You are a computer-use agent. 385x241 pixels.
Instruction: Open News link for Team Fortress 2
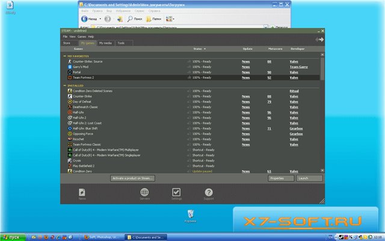245,78
